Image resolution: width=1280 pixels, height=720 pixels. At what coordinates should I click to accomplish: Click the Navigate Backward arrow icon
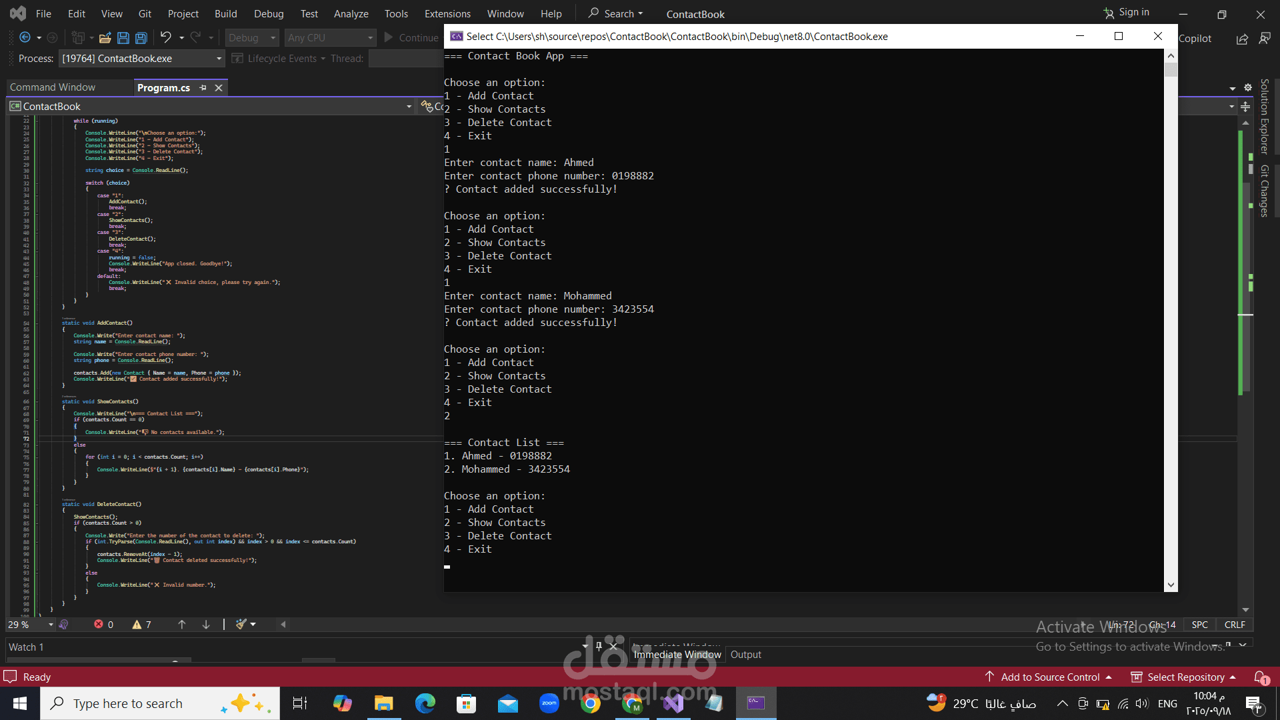pos(25,38)
